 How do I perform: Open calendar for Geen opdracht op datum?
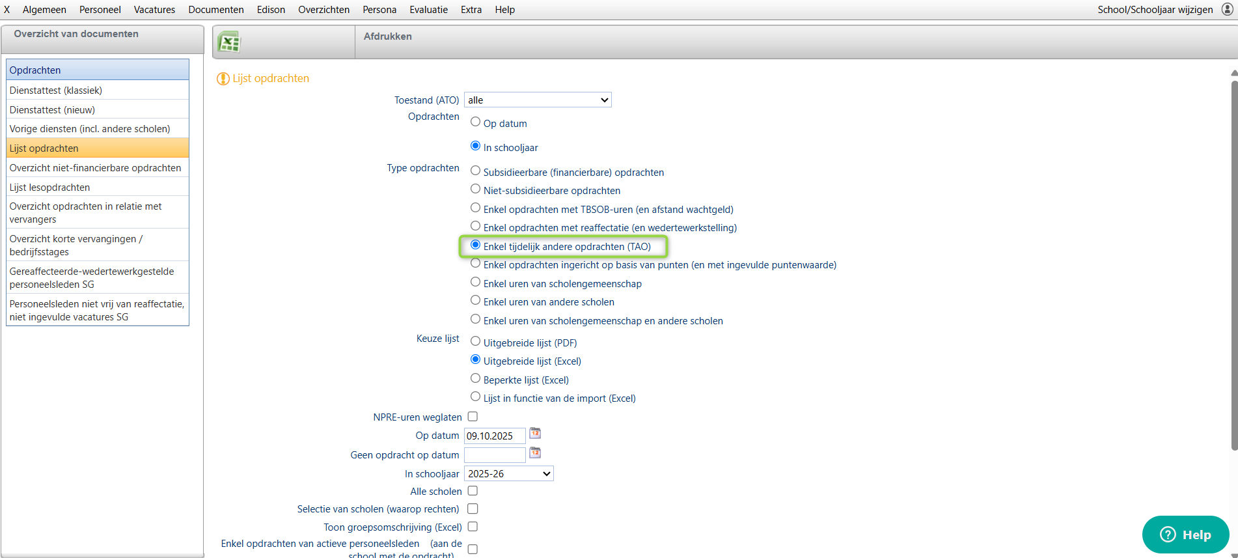[x=535, y=453]
